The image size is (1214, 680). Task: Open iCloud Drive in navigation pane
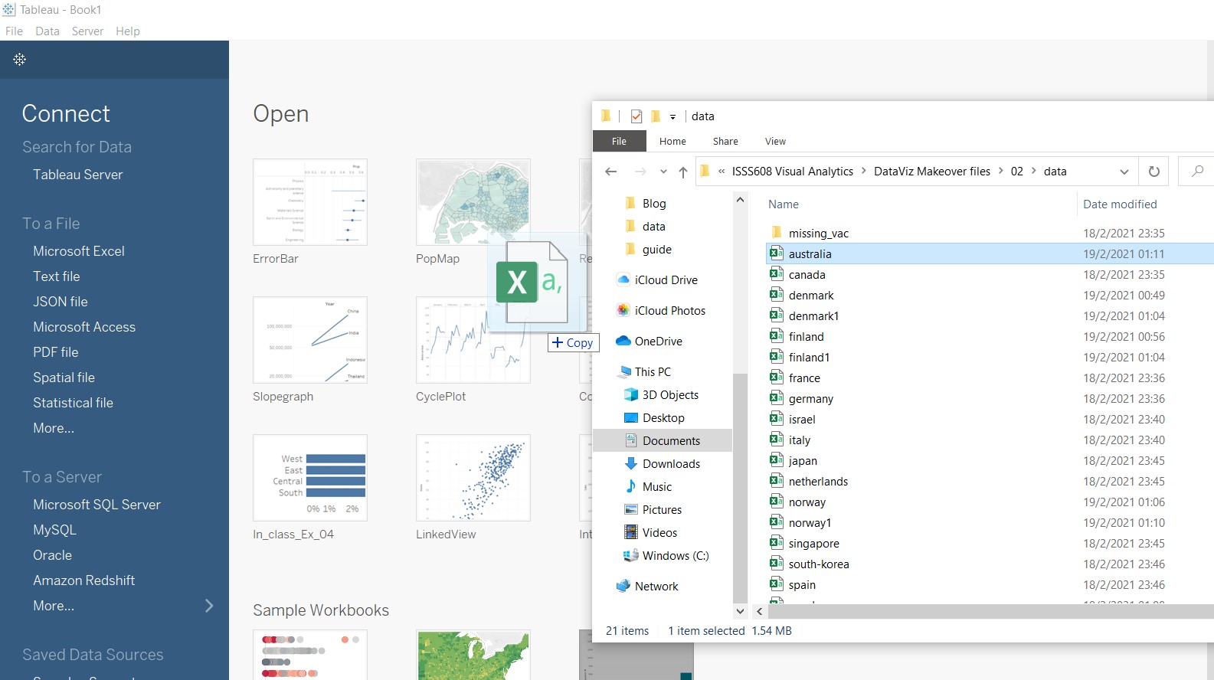(666, 280)
